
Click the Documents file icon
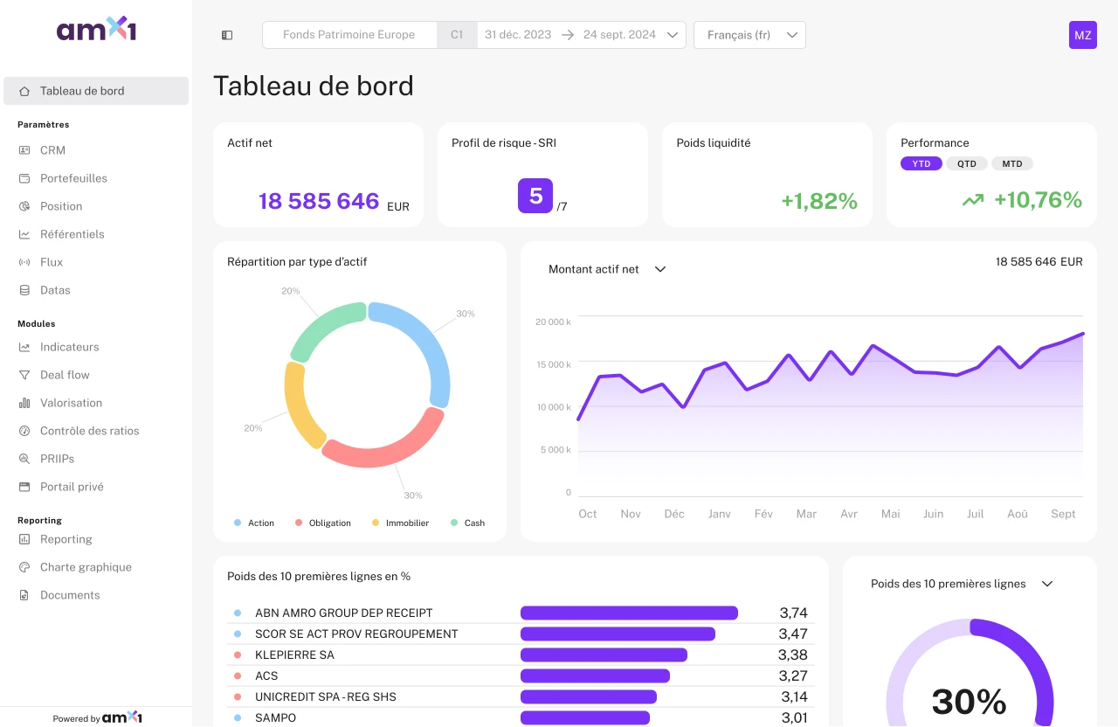pos(24,595)
